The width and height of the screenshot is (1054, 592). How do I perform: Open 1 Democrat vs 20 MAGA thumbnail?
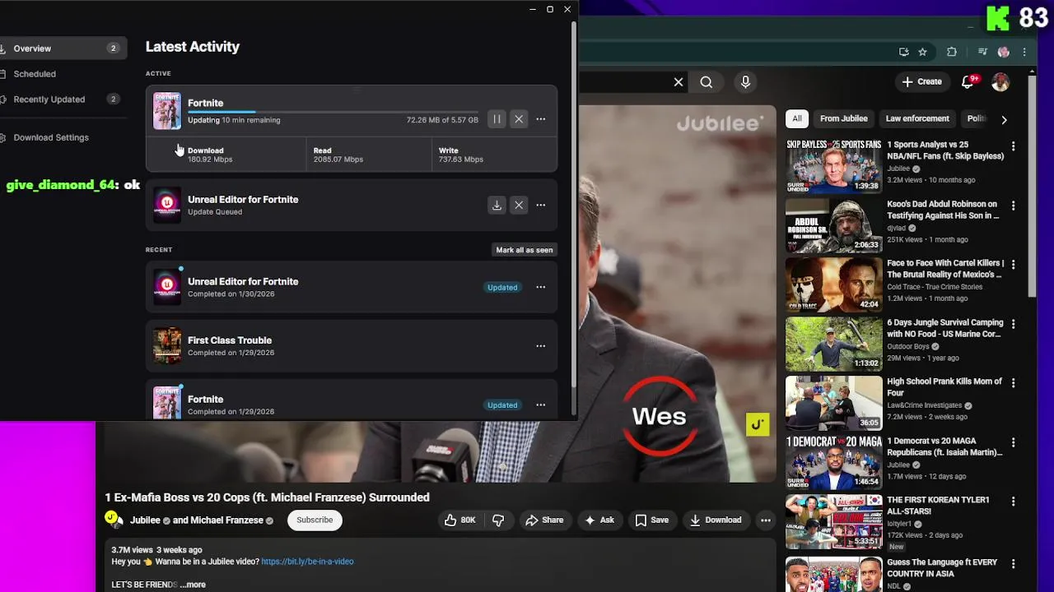(833, 462)
